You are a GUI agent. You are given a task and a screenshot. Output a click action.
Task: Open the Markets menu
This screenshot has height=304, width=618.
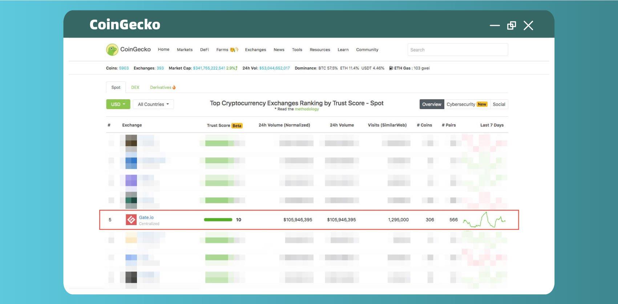click(185, 50)
